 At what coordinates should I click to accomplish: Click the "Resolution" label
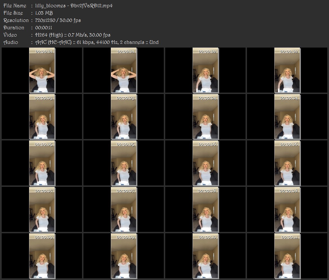tap(16, 20)
